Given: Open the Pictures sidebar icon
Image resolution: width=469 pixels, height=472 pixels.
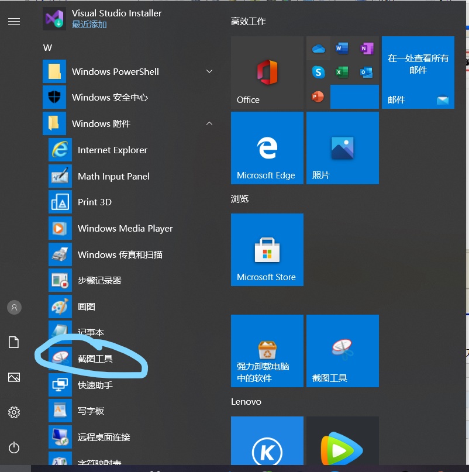Looking at the screenshot, I should tap(14, 377).
